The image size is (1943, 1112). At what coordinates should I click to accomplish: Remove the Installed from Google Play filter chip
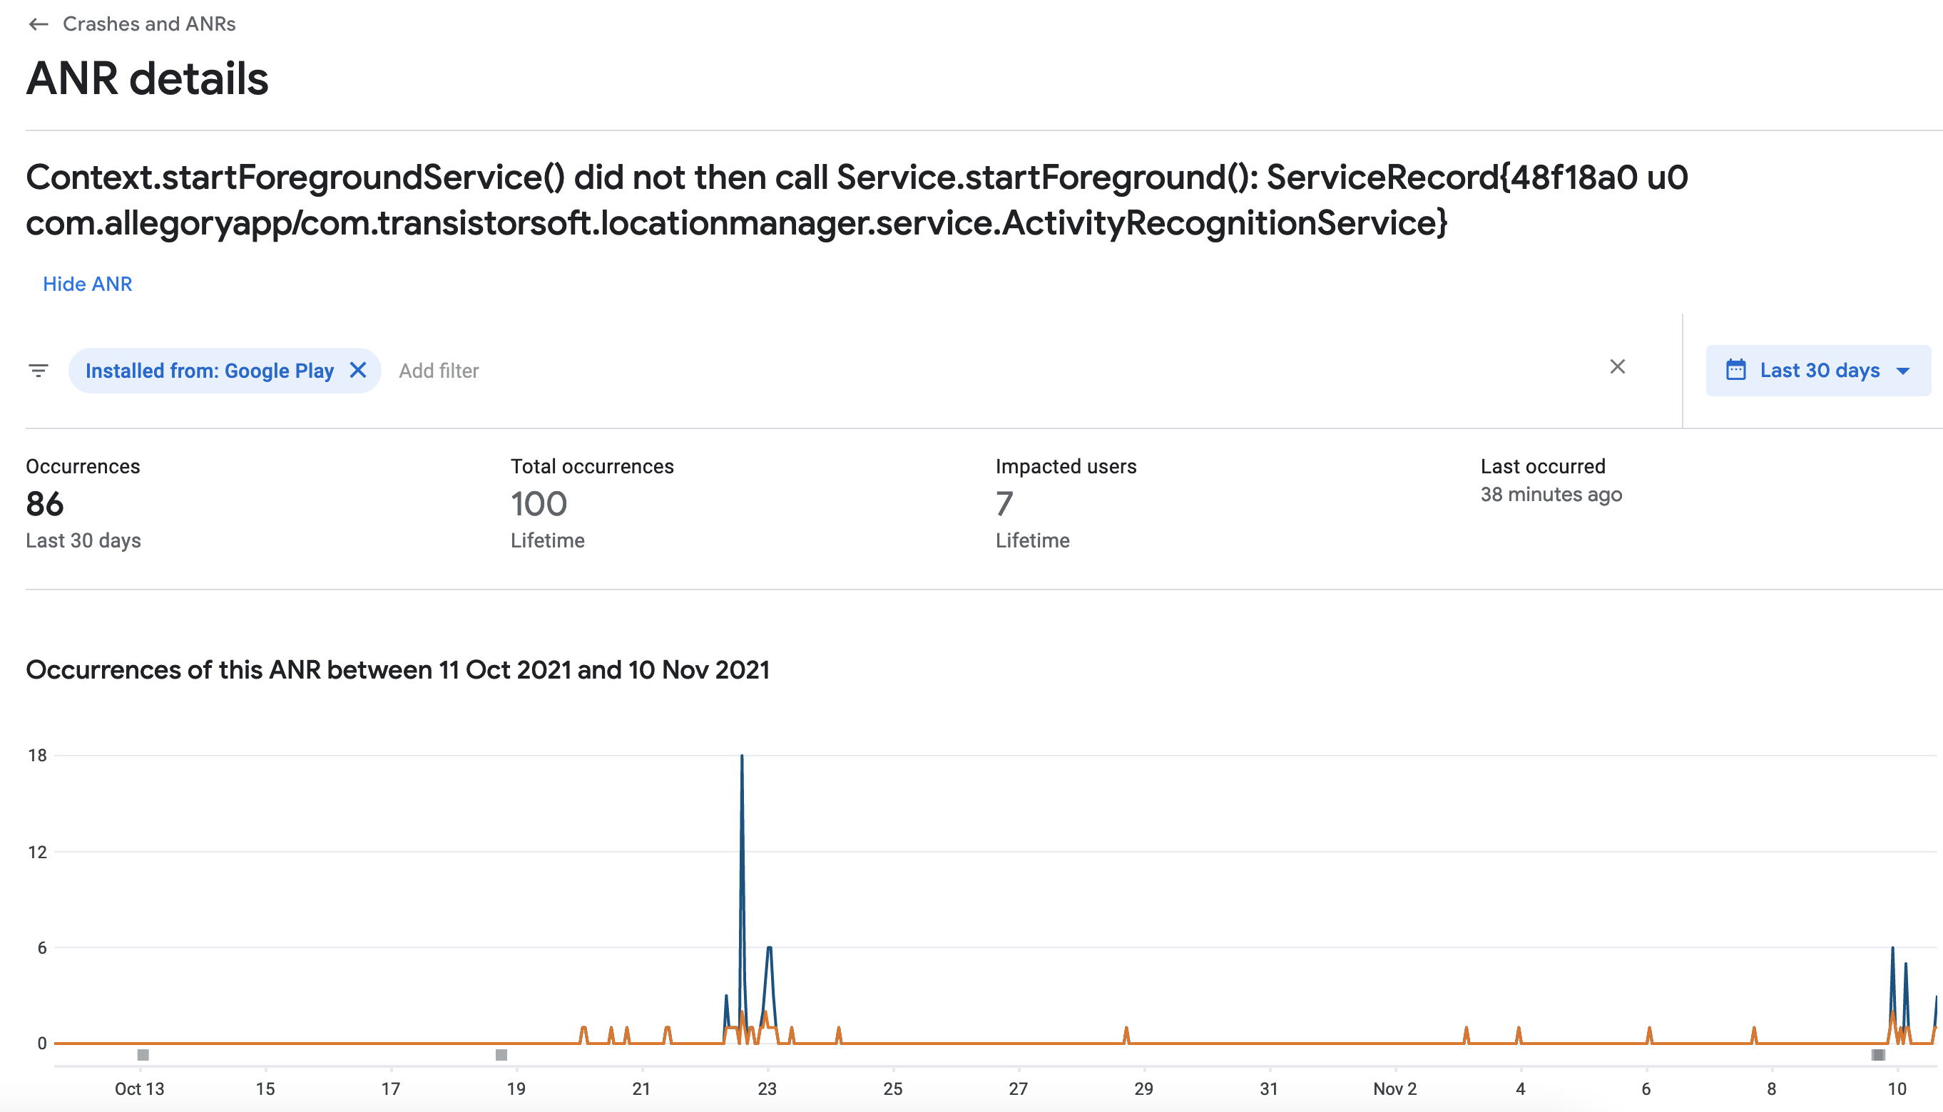358,370
